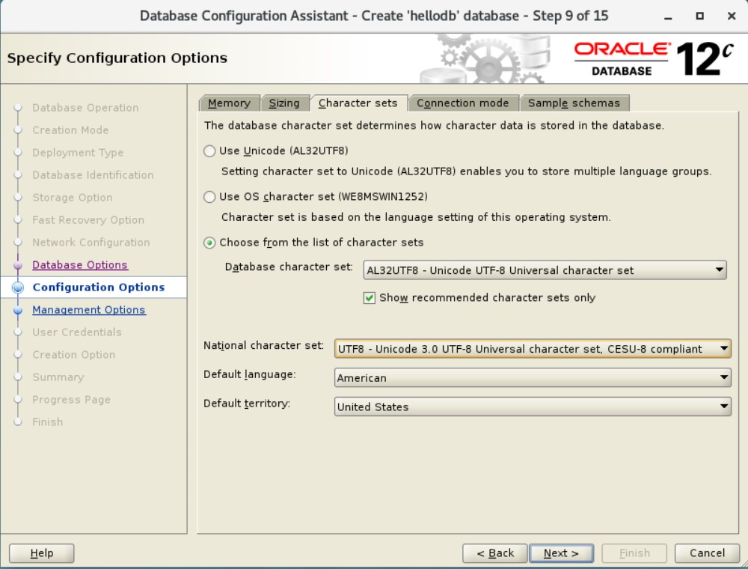Close the Database Configuration Assistant window
Viewport: 748px width, 569px height.
732,16
